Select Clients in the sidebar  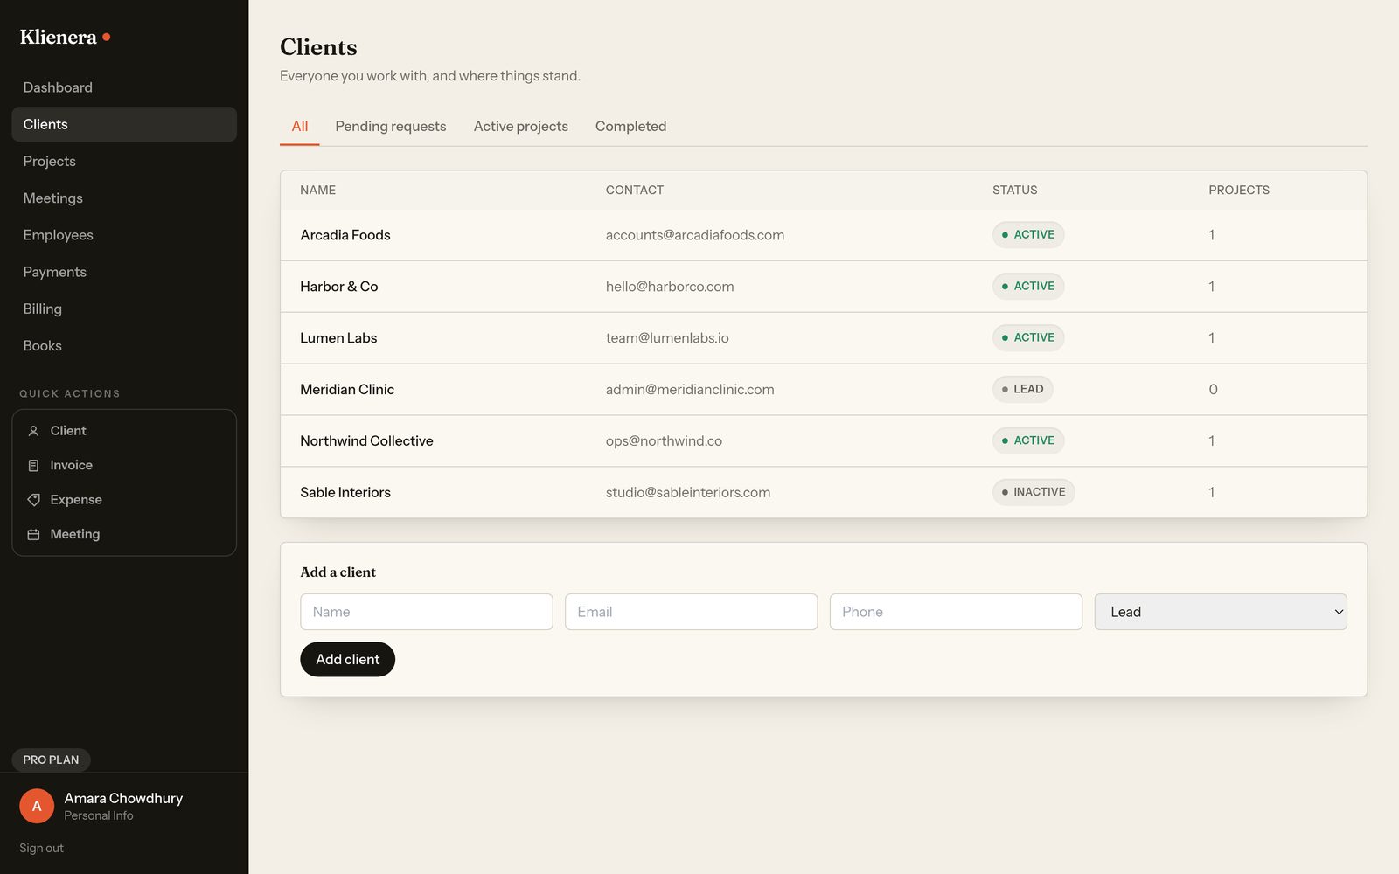[124, 124]
